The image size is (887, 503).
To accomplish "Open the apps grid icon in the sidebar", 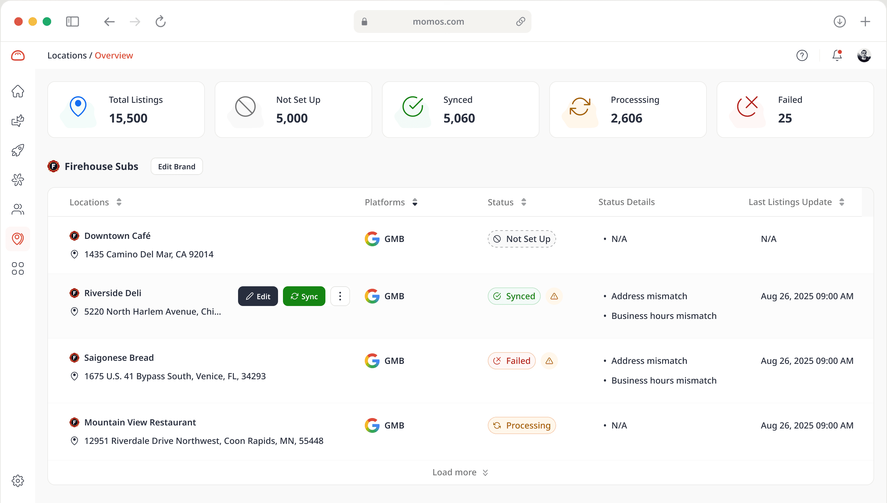I will coord(18,268).
